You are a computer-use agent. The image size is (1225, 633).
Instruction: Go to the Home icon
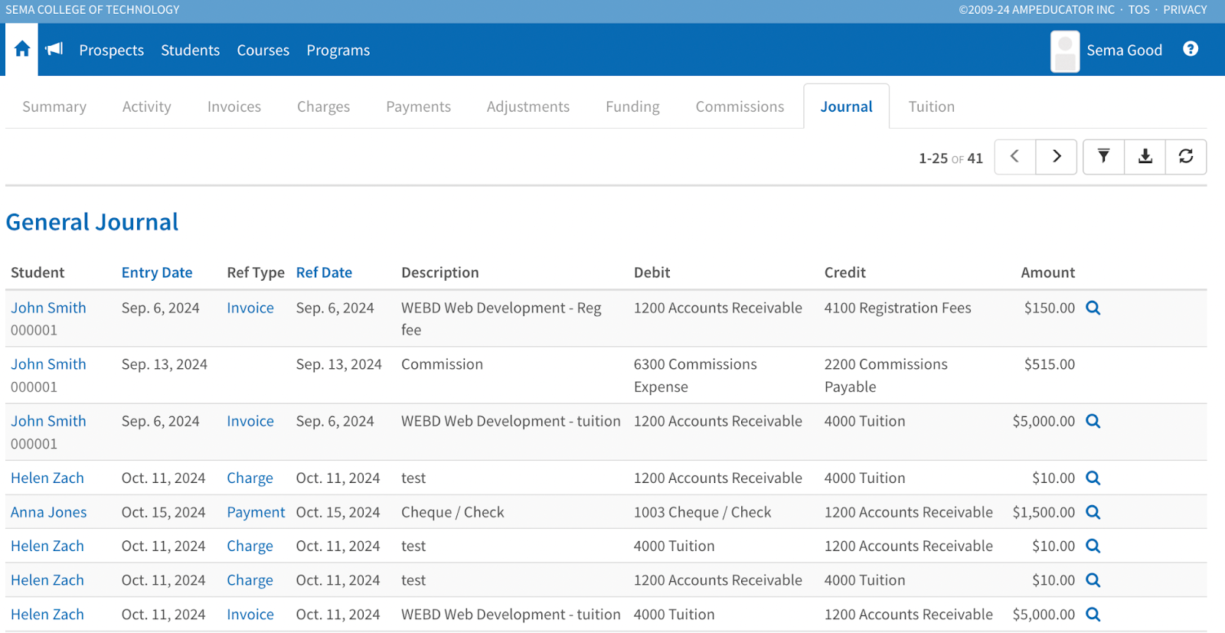click(x=22, y=50)
